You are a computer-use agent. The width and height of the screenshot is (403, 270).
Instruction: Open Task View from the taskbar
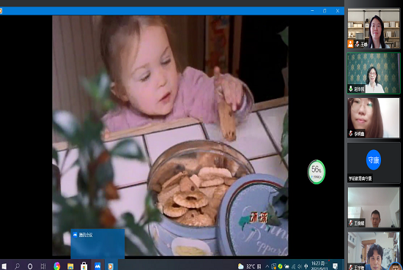43,266
